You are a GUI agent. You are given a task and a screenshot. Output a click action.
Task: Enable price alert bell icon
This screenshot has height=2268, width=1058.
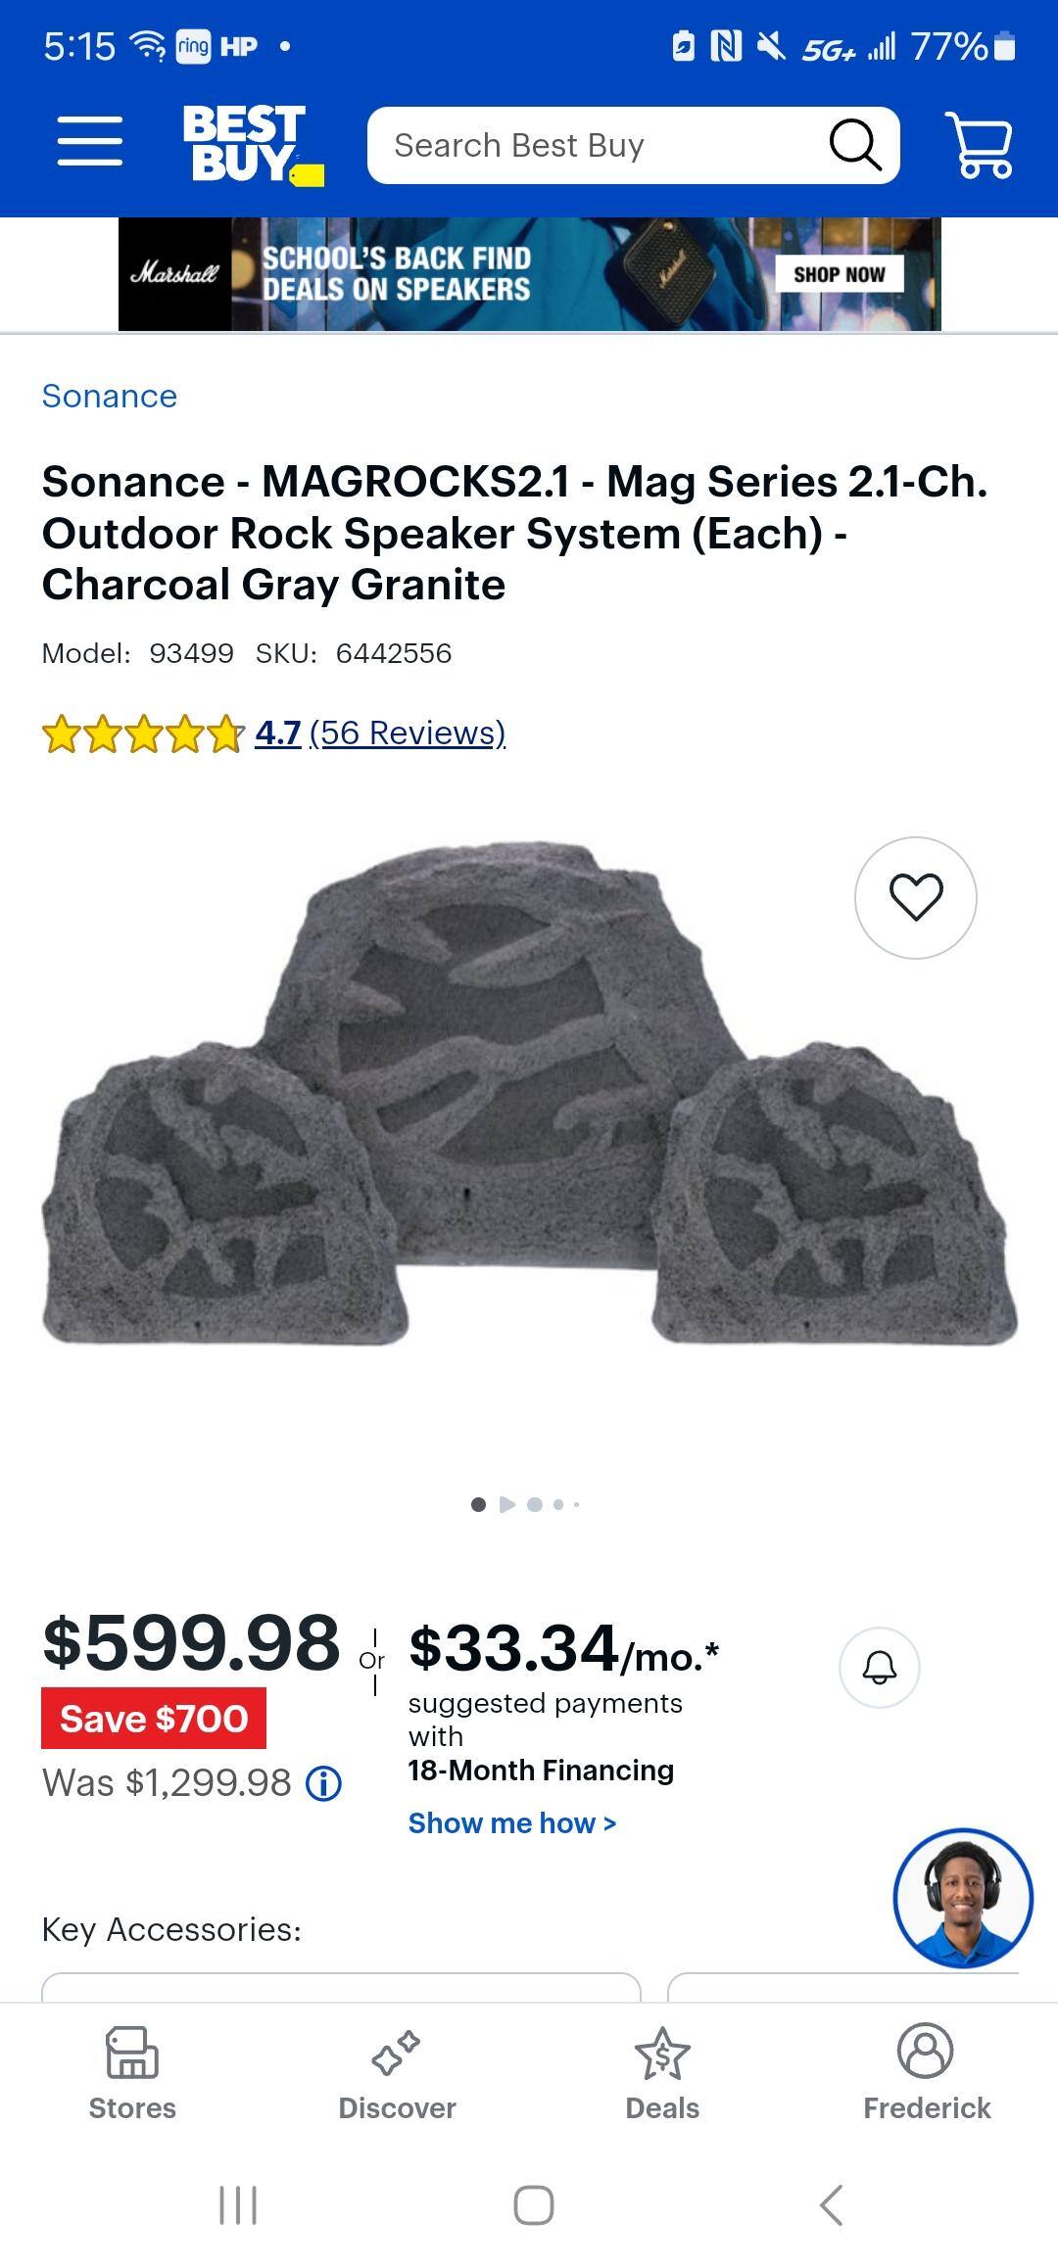click(879, 1667)
